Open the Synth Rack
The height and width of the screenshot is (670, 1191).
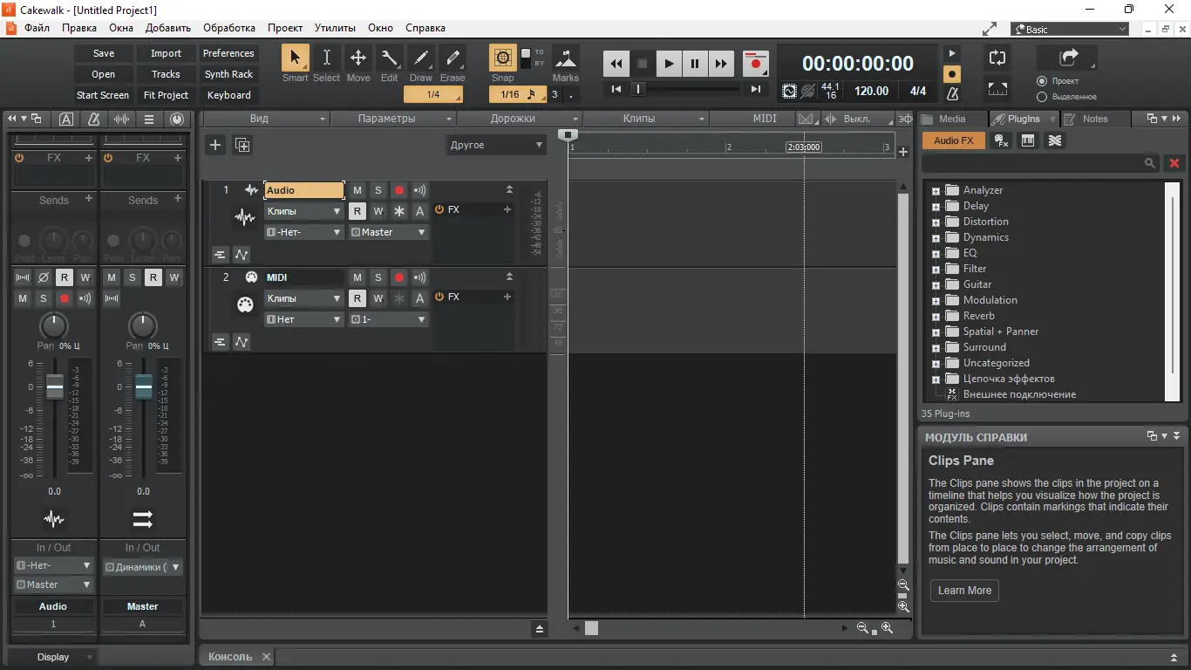click(228, 74)
